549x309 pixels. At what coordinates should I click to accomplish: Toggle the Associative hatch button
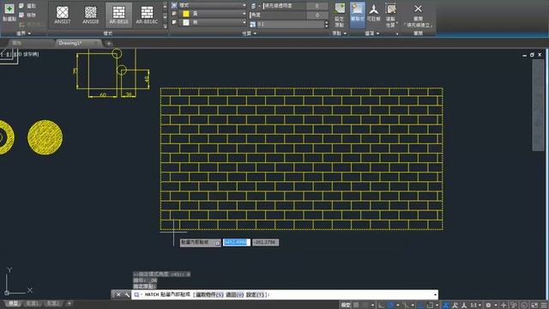coord(358,15)
